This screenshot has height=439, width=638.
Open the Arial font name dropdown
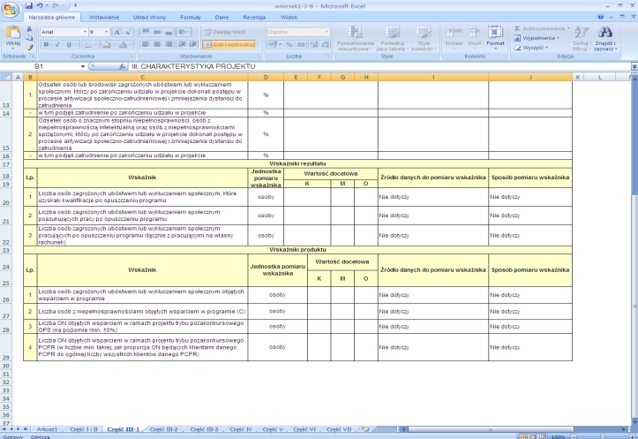click(85, 32)
